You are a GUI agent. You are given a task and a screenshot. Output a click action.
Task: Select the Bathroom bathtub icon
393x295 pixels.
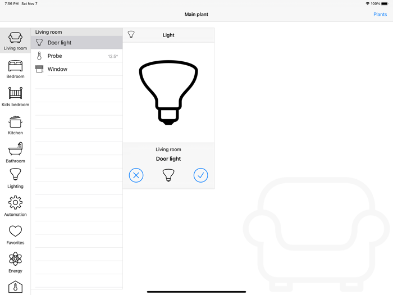(15, 149)
